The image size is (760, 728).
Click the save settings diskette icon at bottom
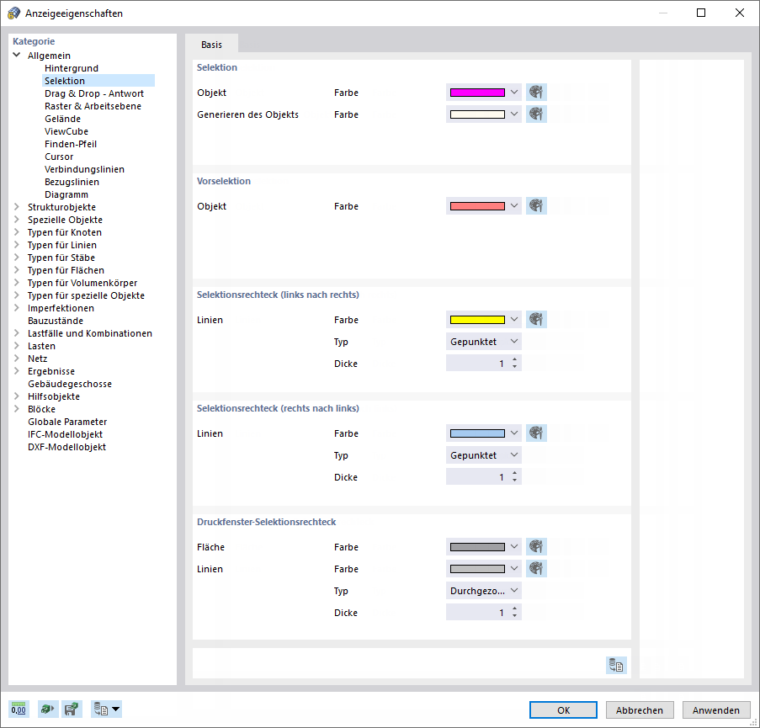pos(72,709)
